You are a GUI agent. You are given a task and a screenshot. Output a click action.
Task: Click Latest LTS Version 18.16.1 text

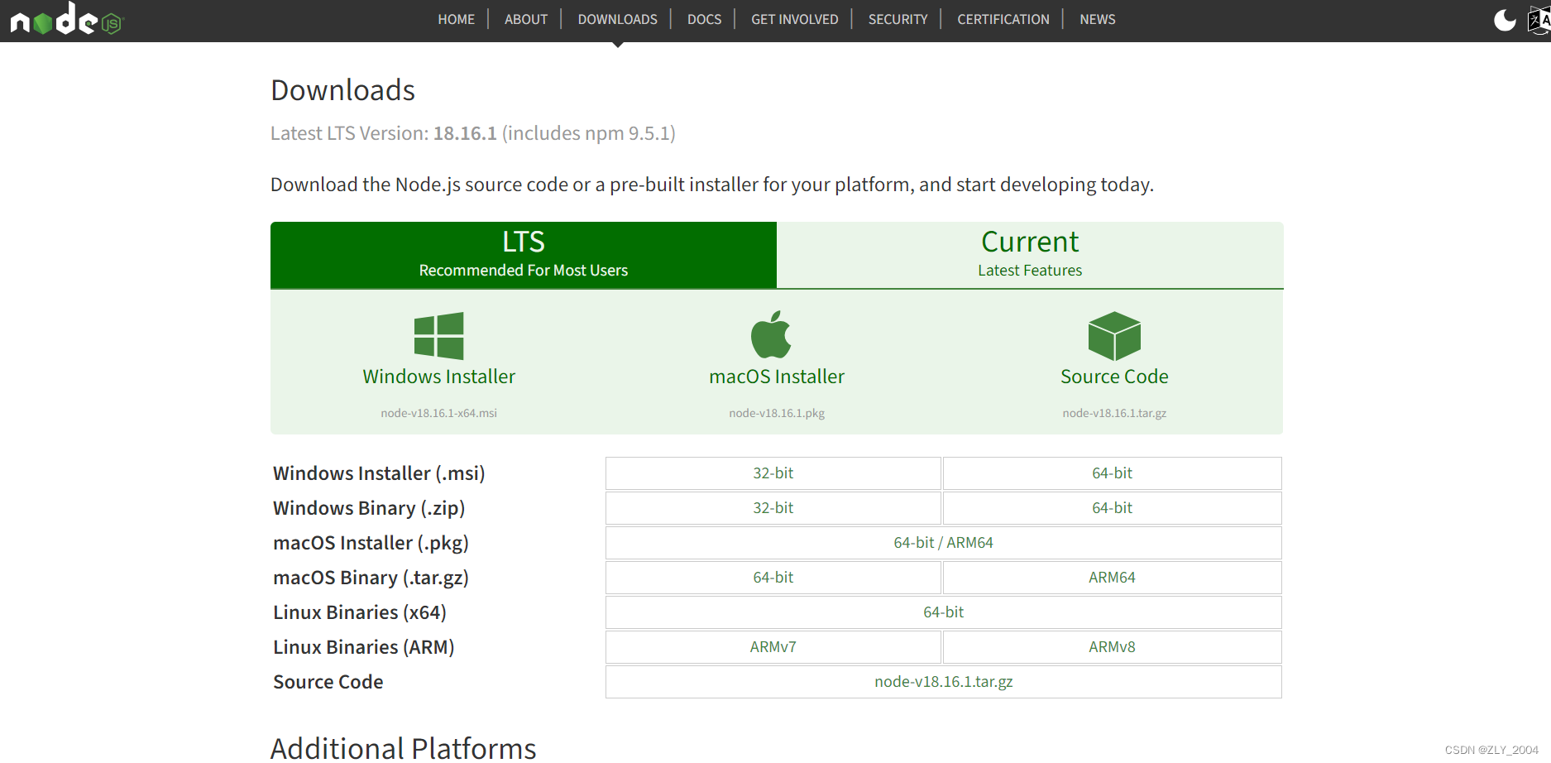tap(473, 133)
